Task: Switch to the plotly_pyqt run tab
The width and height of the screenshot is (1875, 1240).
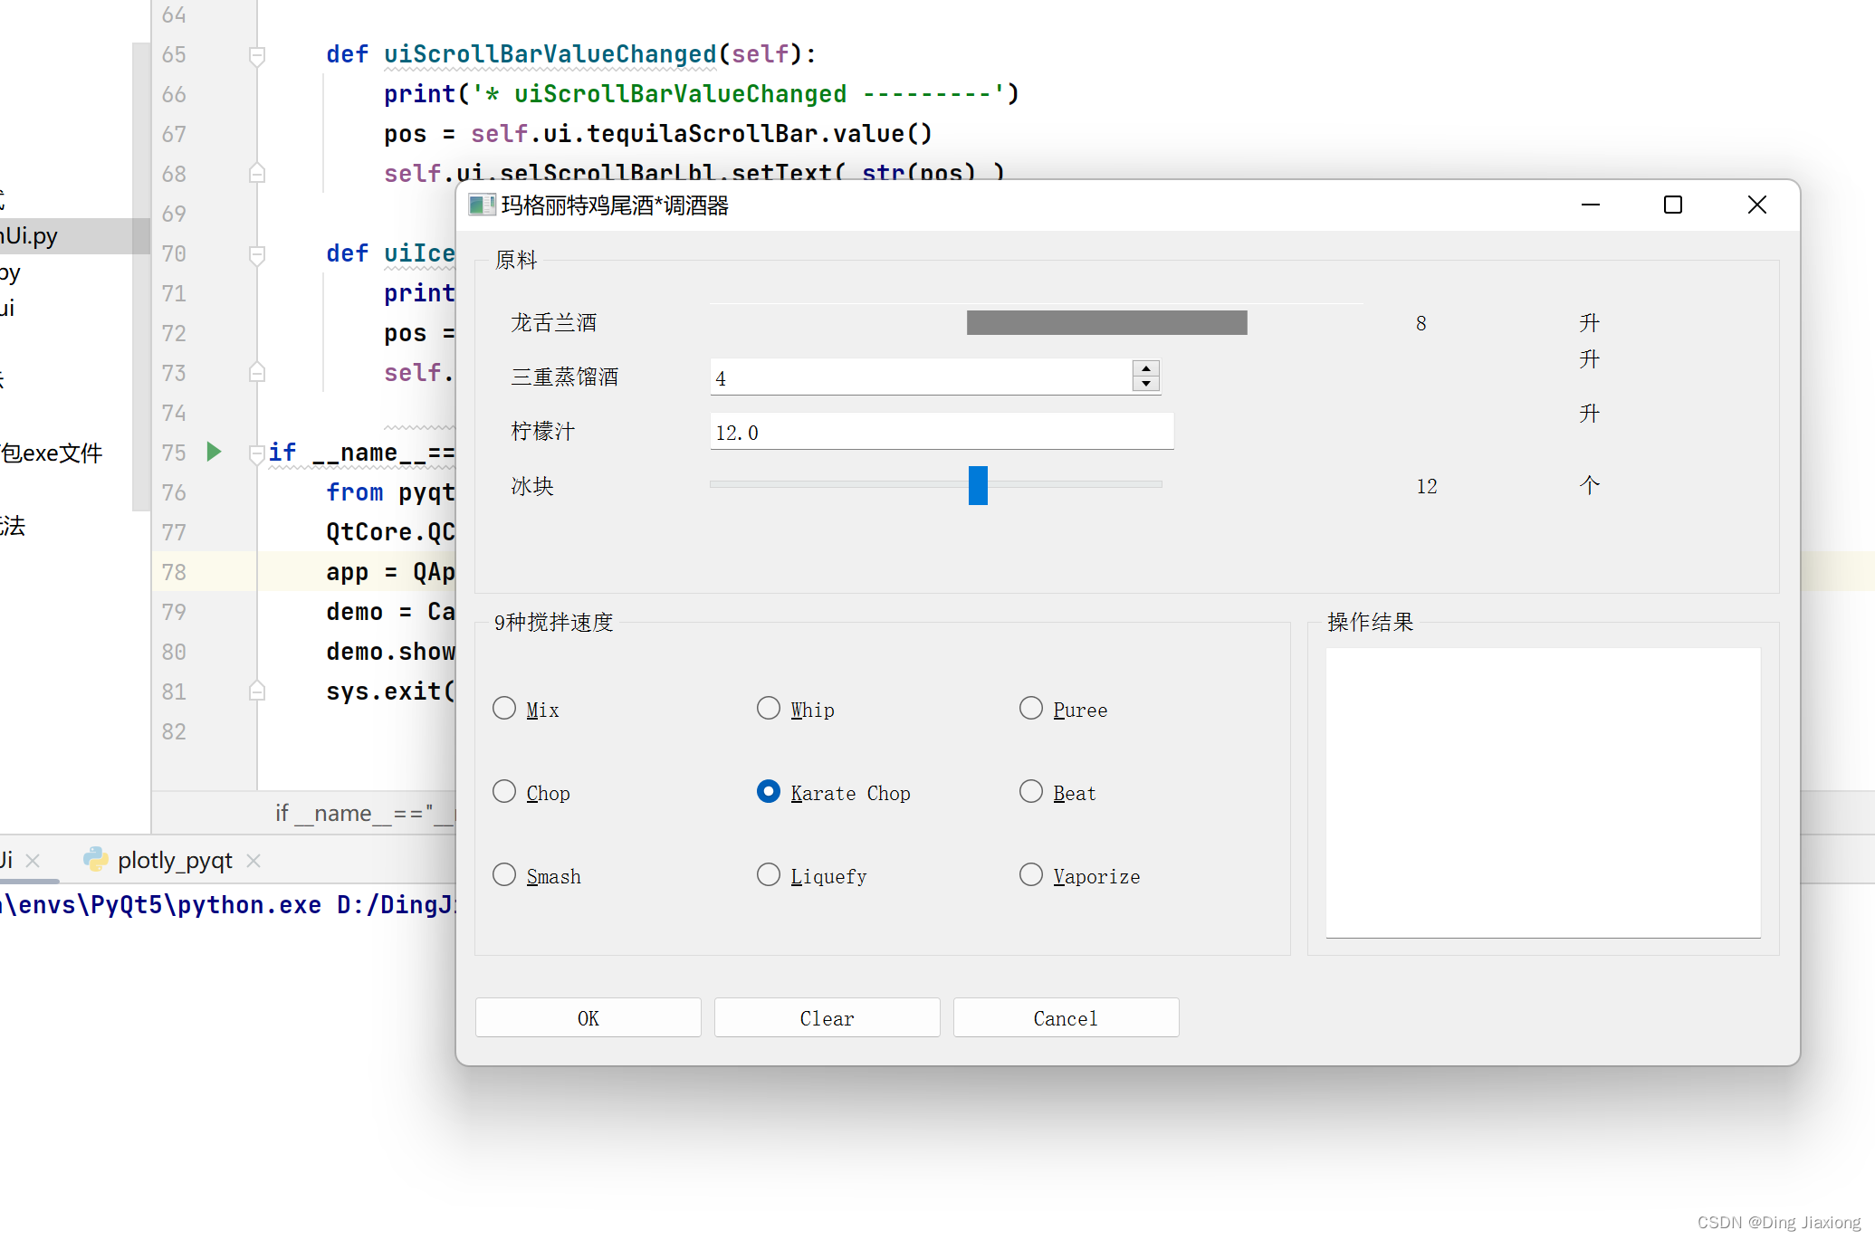Action: (174, 861)
